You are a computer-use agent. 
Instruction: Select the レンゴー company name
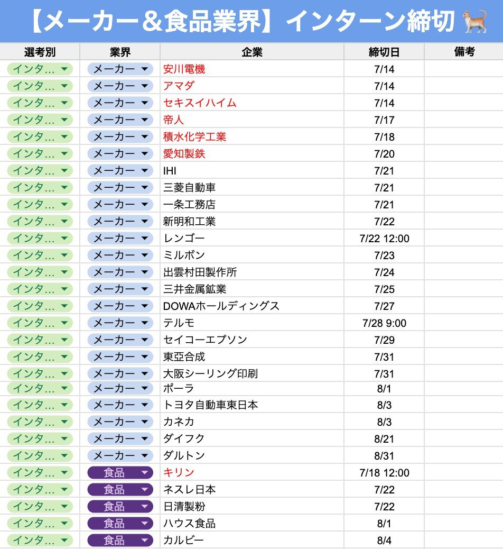tap(184, 238)
